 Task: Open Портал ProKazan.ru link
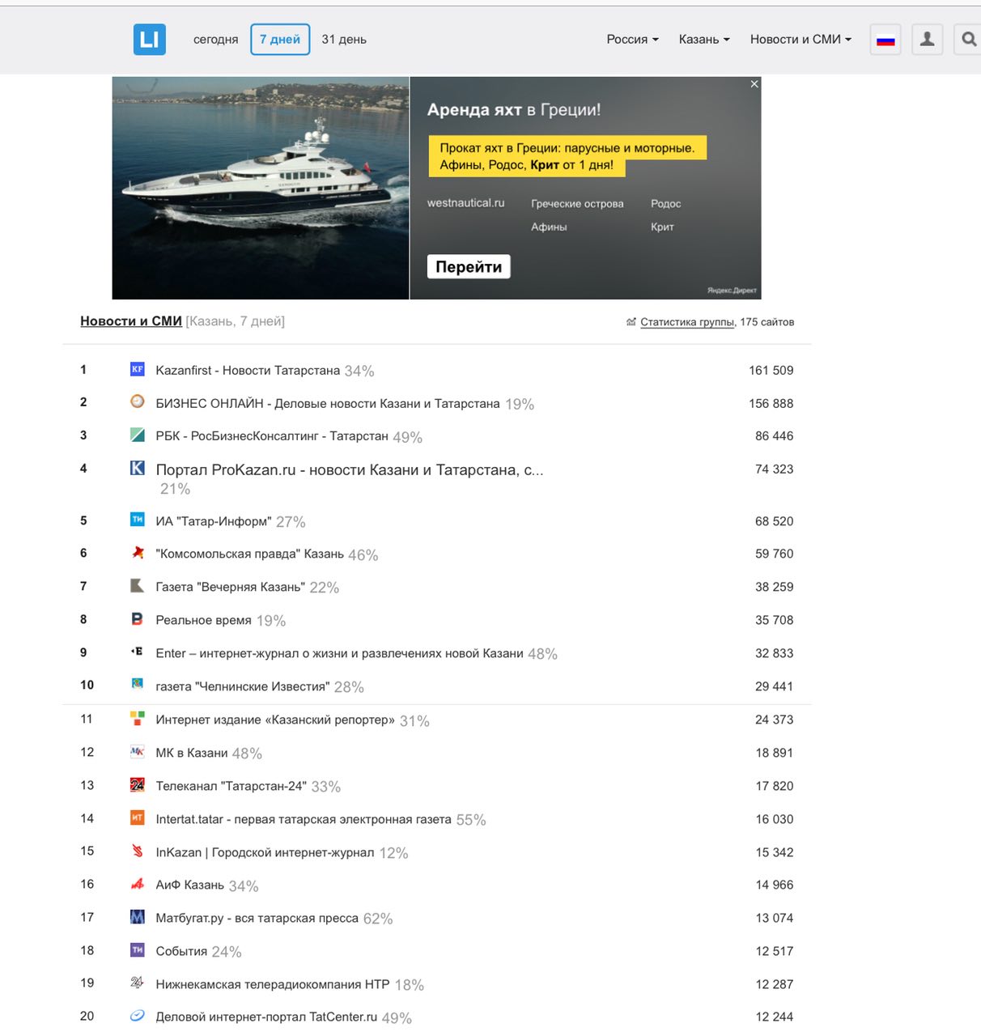[350, 469]
